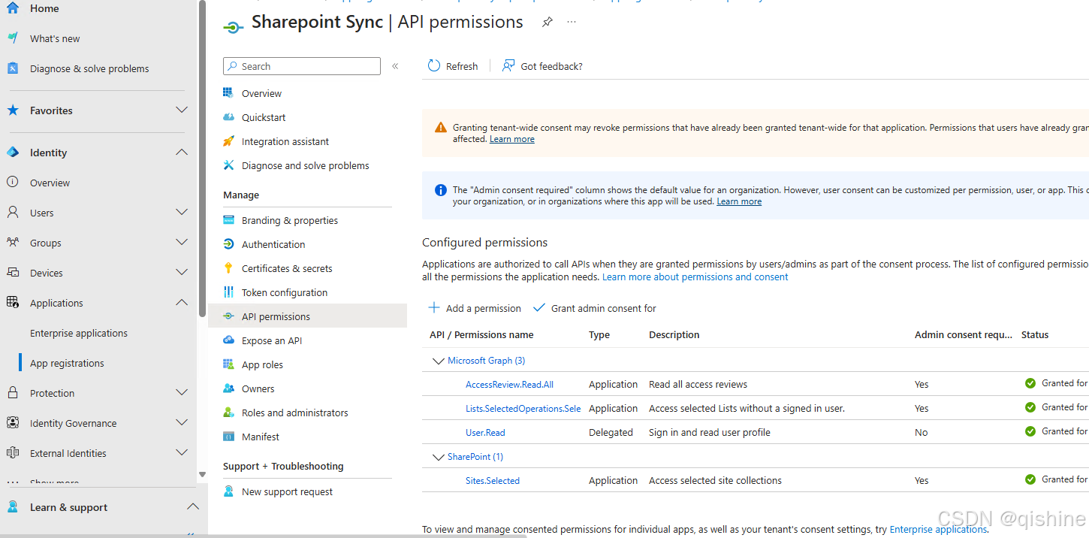Click the Identity Governance icon
This screenshot has height=538, width=1089.
point(12,423)
